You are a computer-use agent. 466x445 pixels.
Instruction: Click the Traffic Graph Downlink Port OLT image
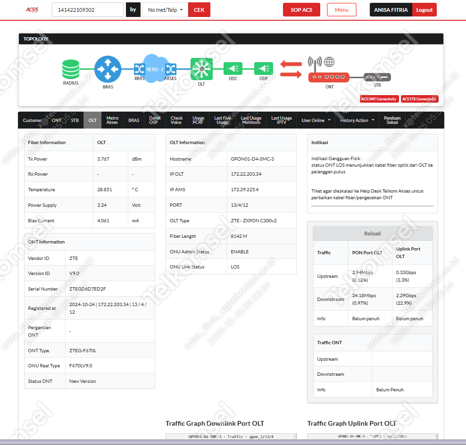(x=231, y=437)
